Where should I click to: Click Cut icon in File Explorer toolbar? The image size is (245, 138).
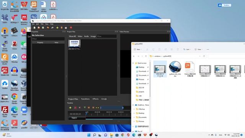coord(147,49)
